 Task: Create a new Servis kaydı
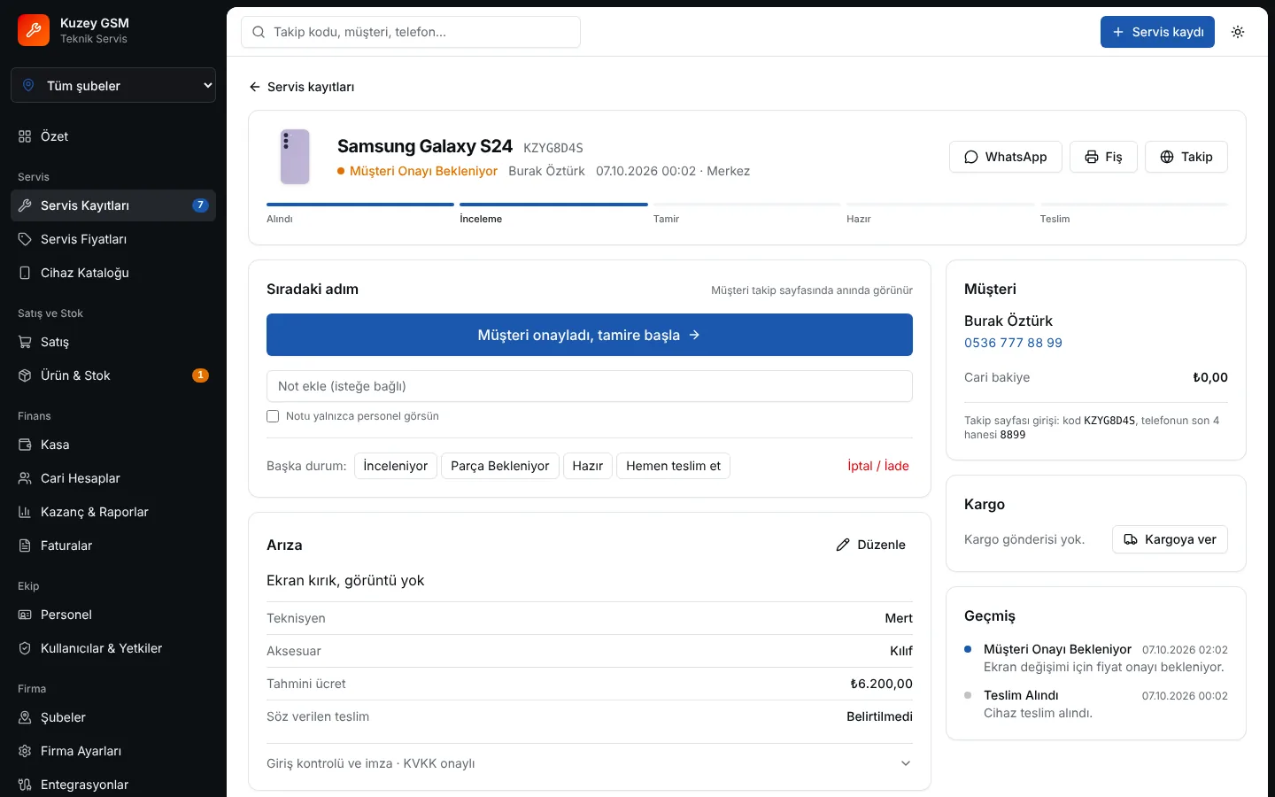click(x=1157, y=32)
